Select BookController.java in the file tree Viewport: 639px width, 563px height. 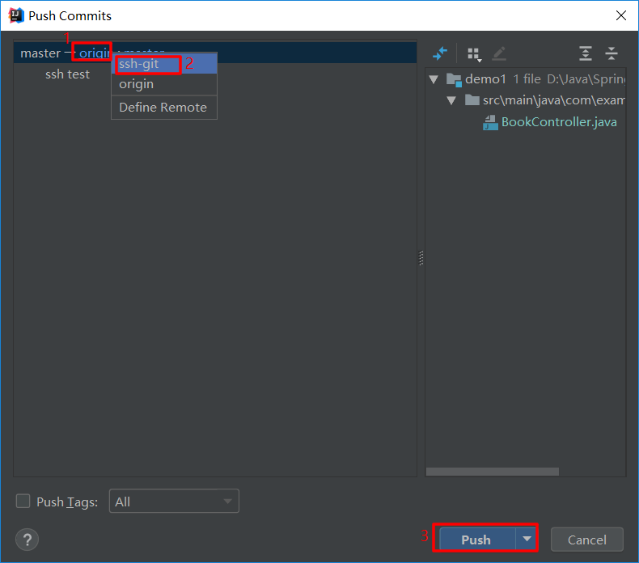click(x=559, y=122)
